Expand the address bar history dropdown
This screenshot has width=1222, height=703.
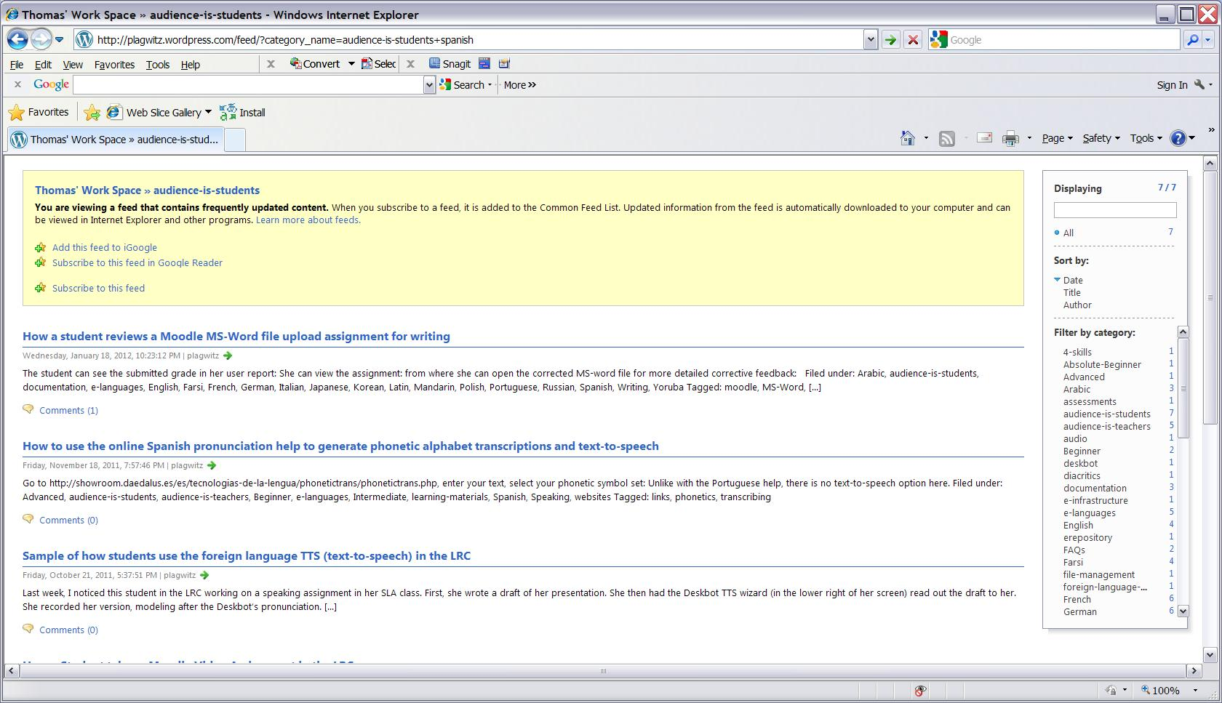pos(870,40)
